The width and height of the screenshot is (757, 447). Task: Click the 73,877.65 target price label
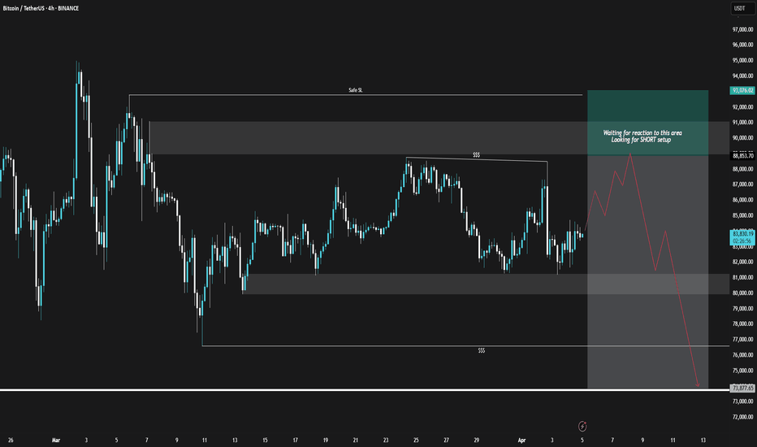[x=742, y=388]
